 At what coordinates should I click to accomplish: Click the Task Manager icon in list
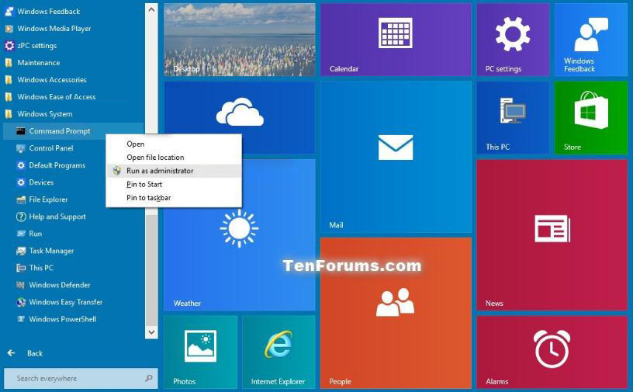tap(21, 251)
